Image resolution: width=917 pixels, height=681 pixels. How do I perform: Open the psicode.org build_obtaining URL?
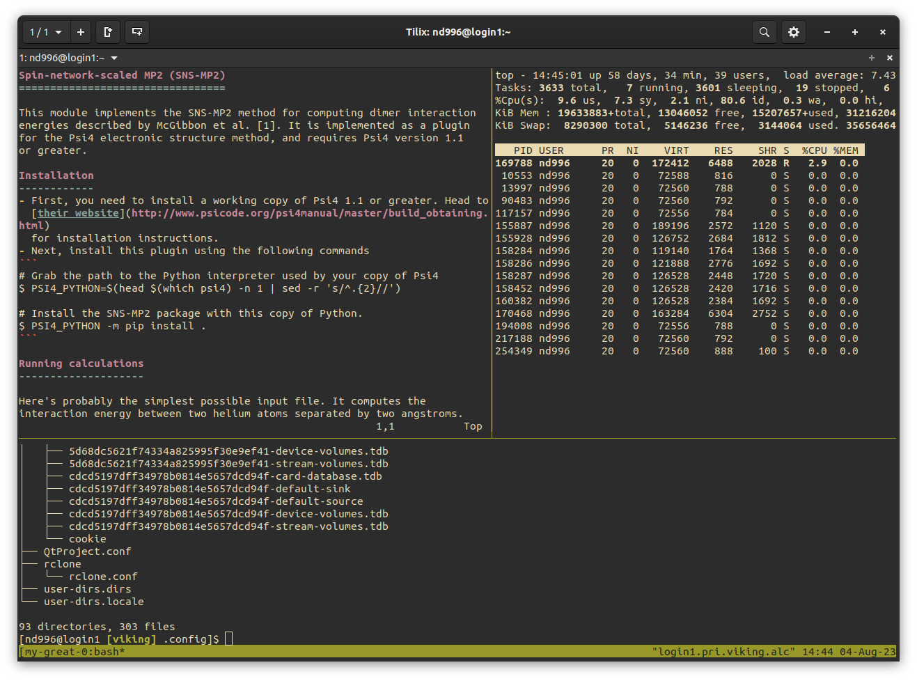pyautogui.click(x=309, y=213)
